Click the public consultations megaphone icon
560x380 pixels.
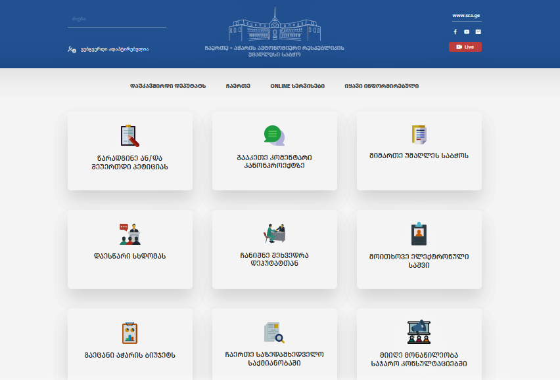(419, 332)
